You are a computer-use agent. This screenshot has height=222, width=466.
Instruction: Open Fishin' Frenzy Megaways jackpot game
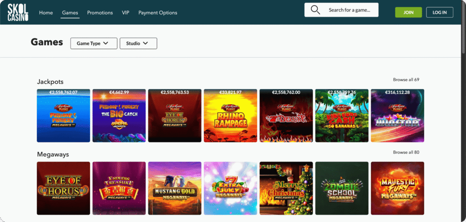(63, 116)
